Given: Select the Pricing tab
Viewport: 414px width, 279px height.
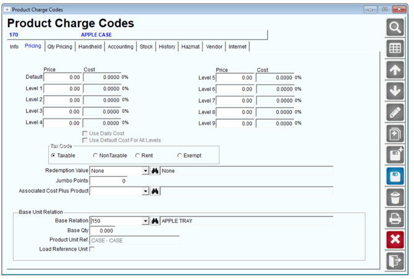Looking at the screenshot, I should click(33, 46).
